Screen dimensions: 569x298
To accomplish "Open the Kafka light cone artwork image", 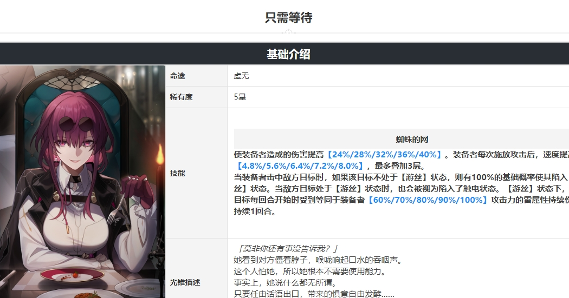I will pyautogui.click(x=82, y=182).
